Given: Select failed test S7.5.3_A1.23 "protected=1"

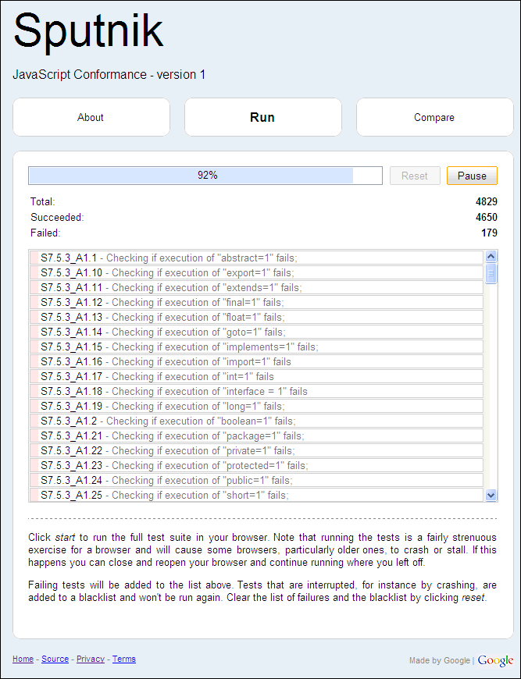Looking at the screenshot, I should 257,465.
